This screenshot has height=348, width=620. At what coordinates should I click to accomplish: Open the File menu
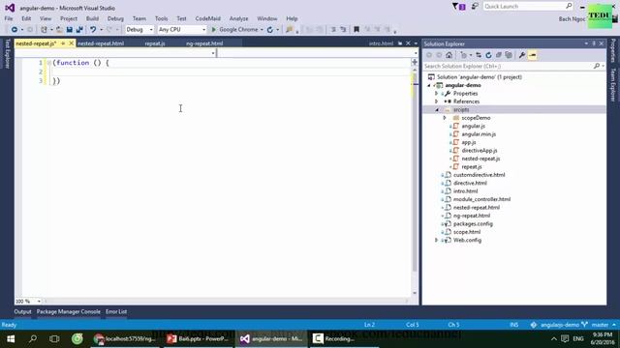(9, 18)
